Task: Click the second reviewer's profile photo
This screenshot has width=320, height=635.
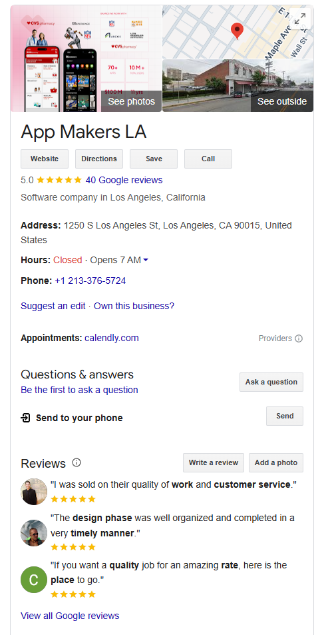Action: (x=34, y=533)
